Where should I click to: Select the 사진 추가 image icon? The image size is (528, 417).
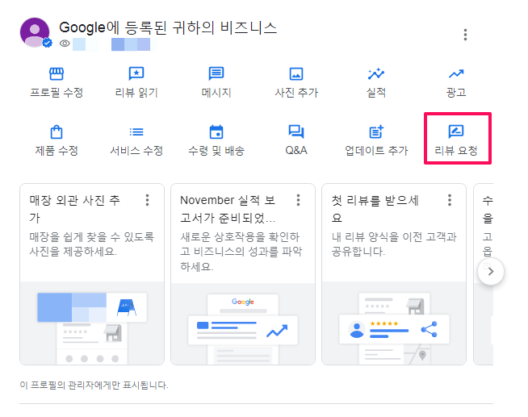pyautogui.click(x=296, y=74)
